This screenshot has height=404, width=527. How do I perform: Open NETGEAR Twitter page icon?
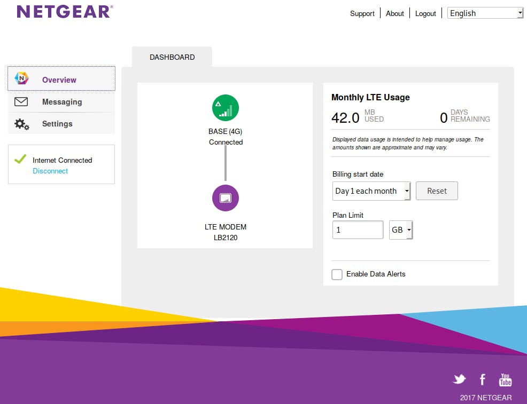(x=459, y=379)
